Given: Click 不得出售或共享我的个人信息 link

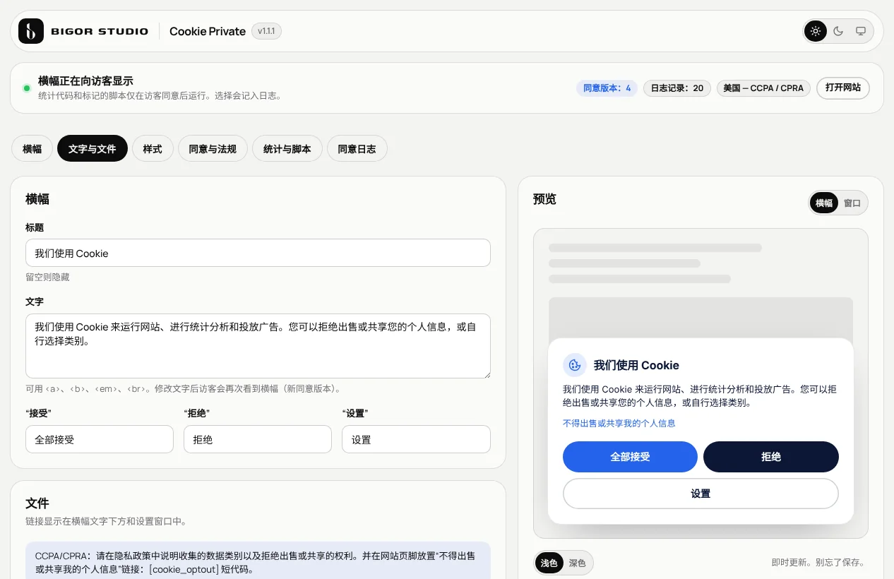Looking at the screenshot, I should pos(619,423).
